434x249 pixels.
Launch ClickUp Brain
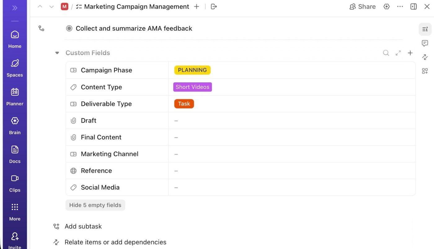coord(15,125)
